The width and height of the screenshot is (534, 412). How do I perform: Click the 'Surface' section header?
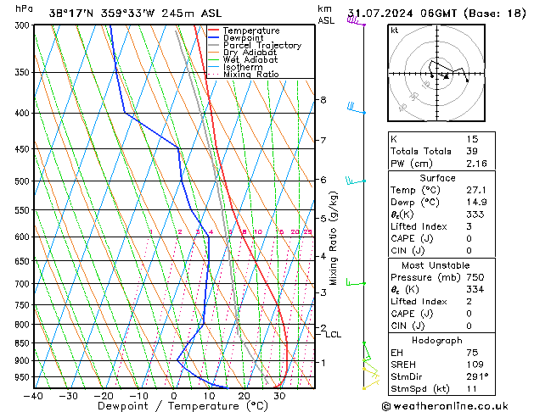coord(437,178)
